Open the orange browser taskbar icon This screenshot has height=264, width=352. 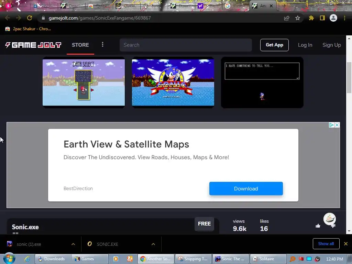point(130,259)
